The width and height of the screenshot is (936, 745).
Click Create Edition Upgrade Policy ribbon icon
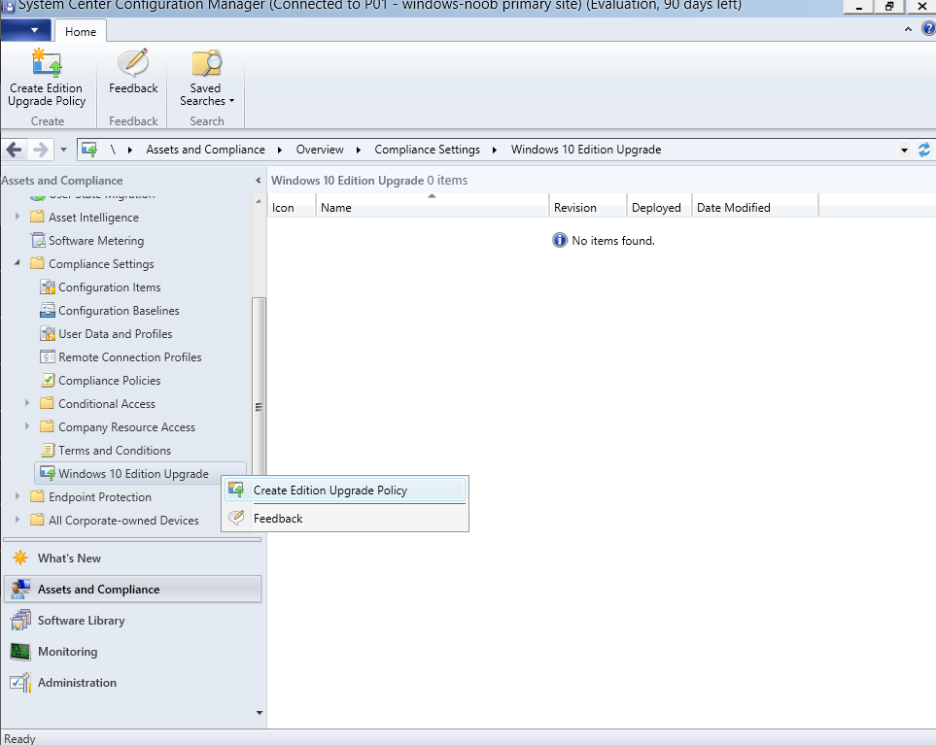[47, 63]
